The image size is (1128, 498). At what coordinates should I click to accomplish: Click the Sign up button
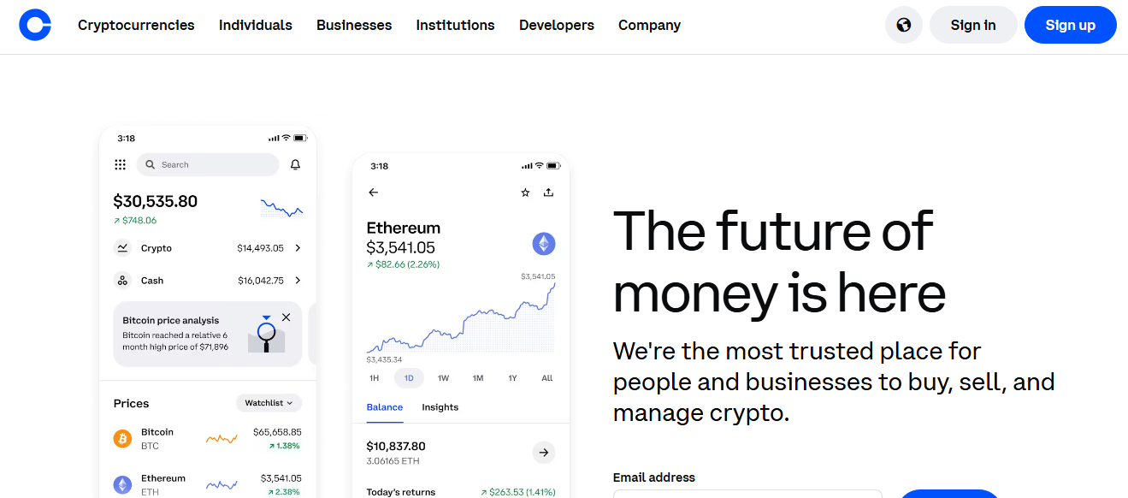[1070, 25]
